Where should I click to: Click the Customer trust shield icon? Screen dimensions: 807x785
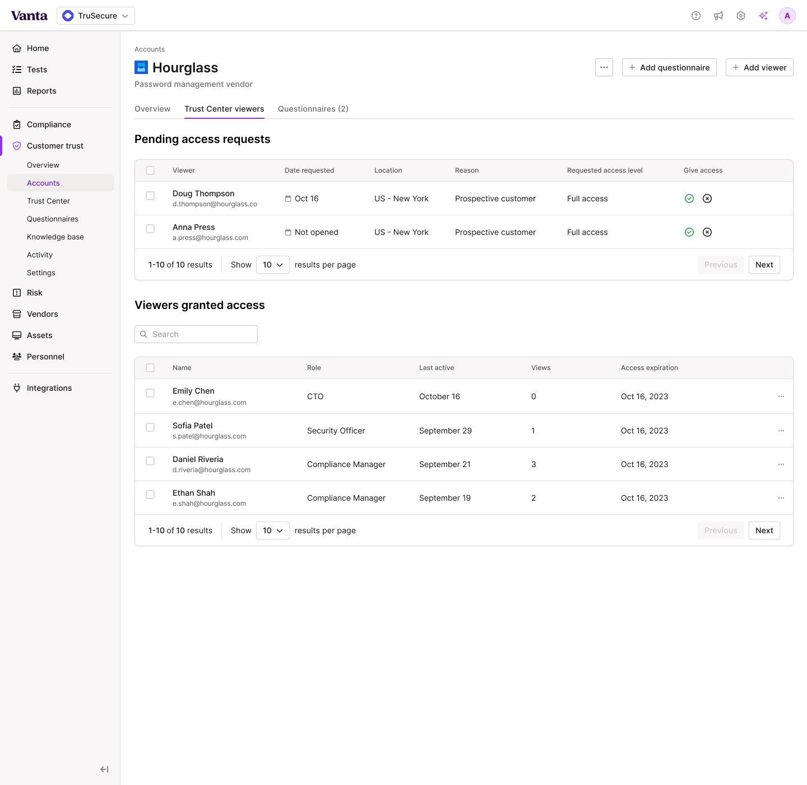tap(17, 146)
